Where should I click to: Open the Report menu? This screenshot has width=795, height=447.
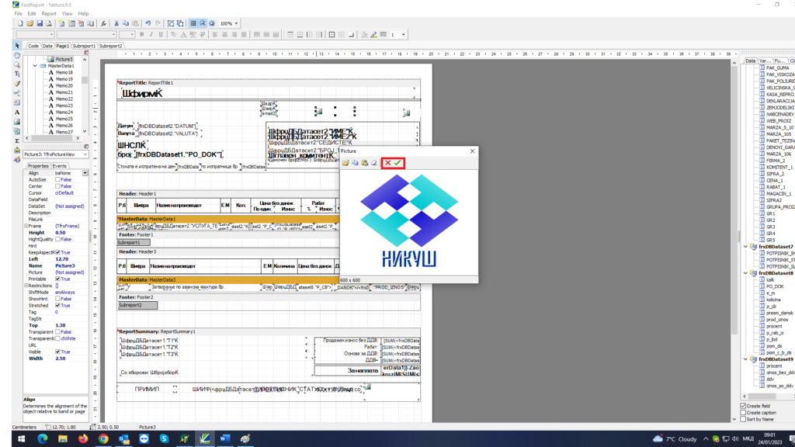point(49,14)
